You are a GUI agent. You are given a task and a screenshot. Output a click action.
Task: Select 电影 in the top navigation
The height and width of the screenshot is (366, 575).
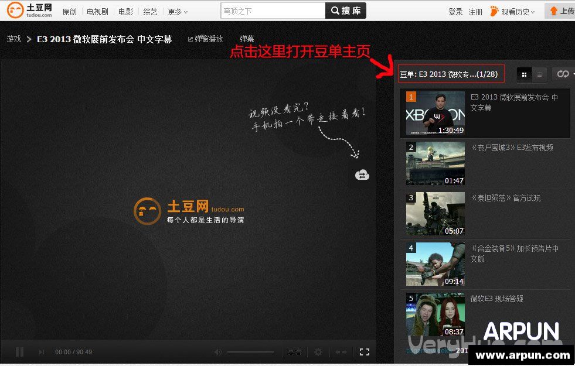[x=125, y=11]
